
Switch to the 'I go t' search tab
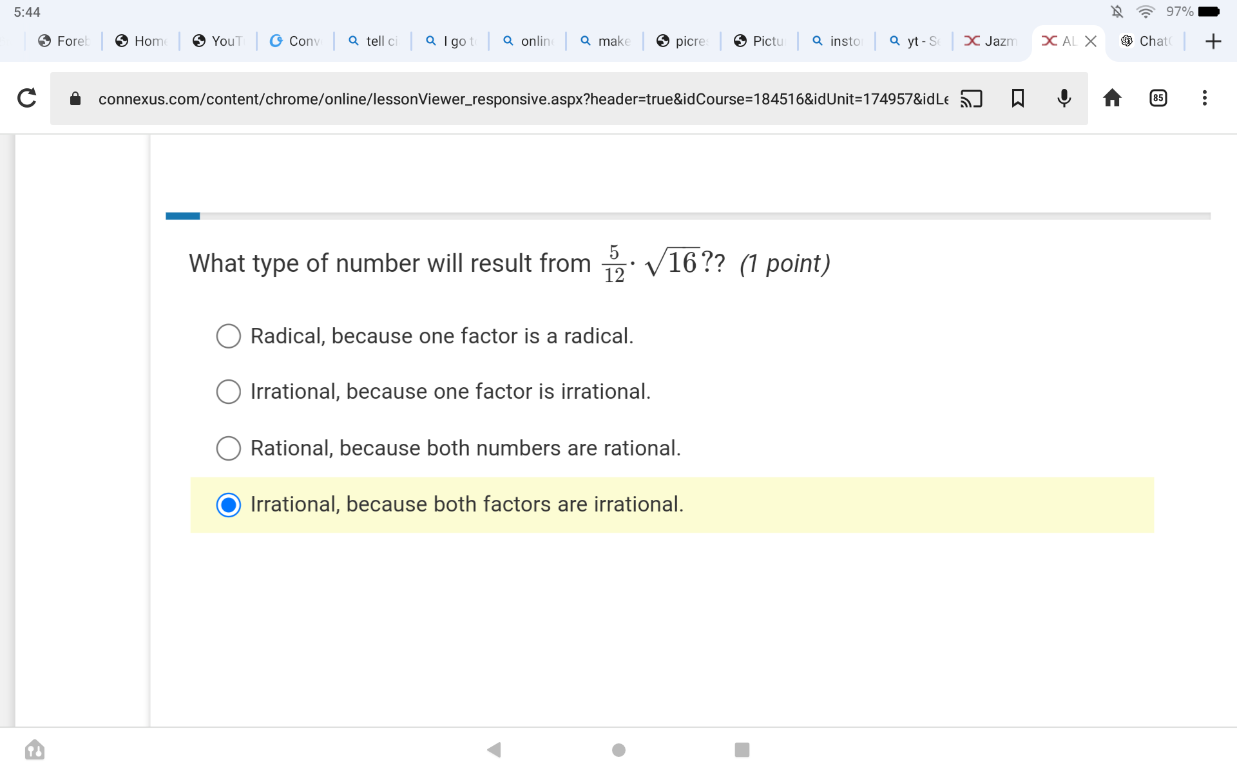[450, 41]
